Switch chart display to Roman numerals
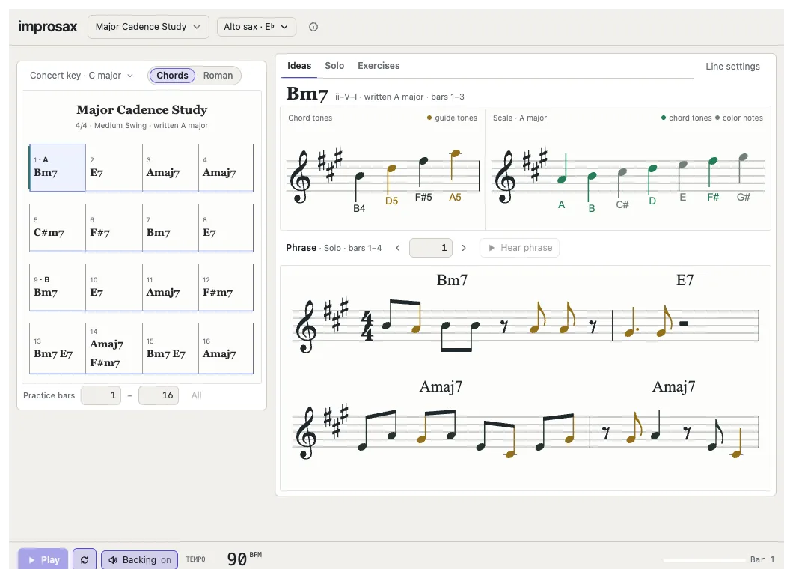The image size is (793, 569). 218,76
